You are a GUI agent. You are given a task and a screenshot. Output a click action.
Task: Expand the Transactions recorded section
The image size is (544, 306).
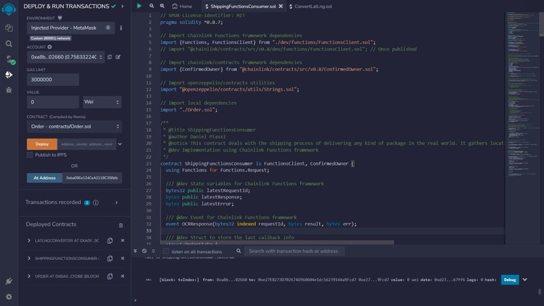pyautogui.click(x=117, y=203)
